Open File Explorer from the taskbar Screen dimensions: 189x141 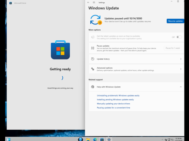88,139
